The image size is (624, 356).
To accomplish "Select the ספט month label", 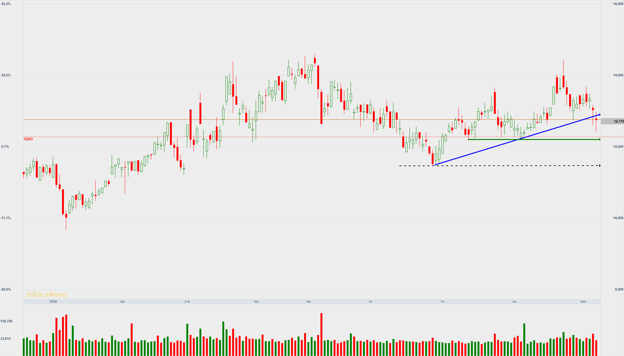I will coord(583,301).
